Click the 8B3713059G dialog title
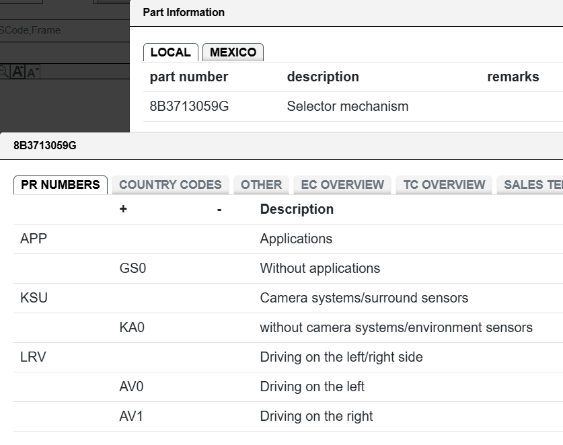563x445 pixels. pos(45,146)
